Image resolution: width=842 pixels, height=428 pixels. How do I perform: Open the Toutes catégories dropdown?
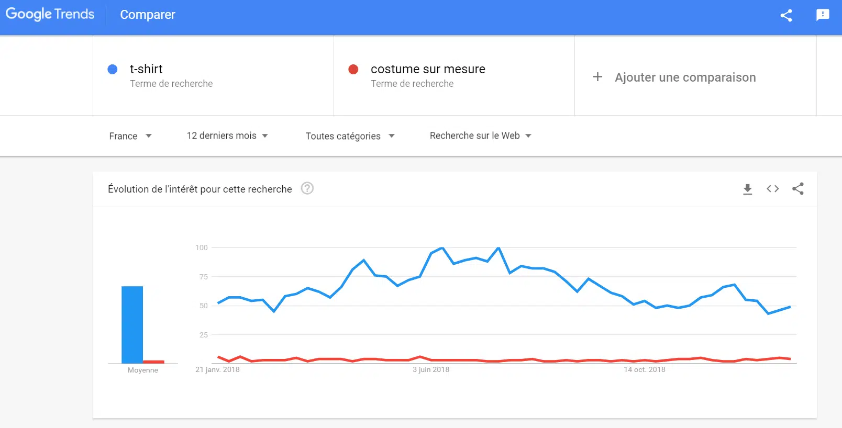point(350,136)
